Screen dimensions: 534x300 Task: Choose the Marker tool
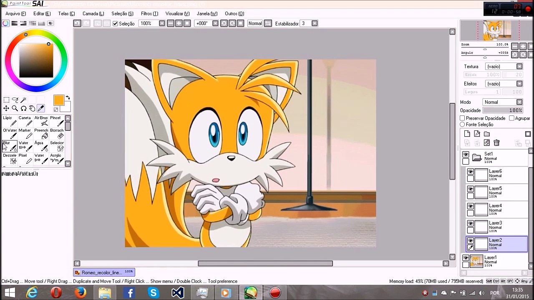tap(25, 134)
